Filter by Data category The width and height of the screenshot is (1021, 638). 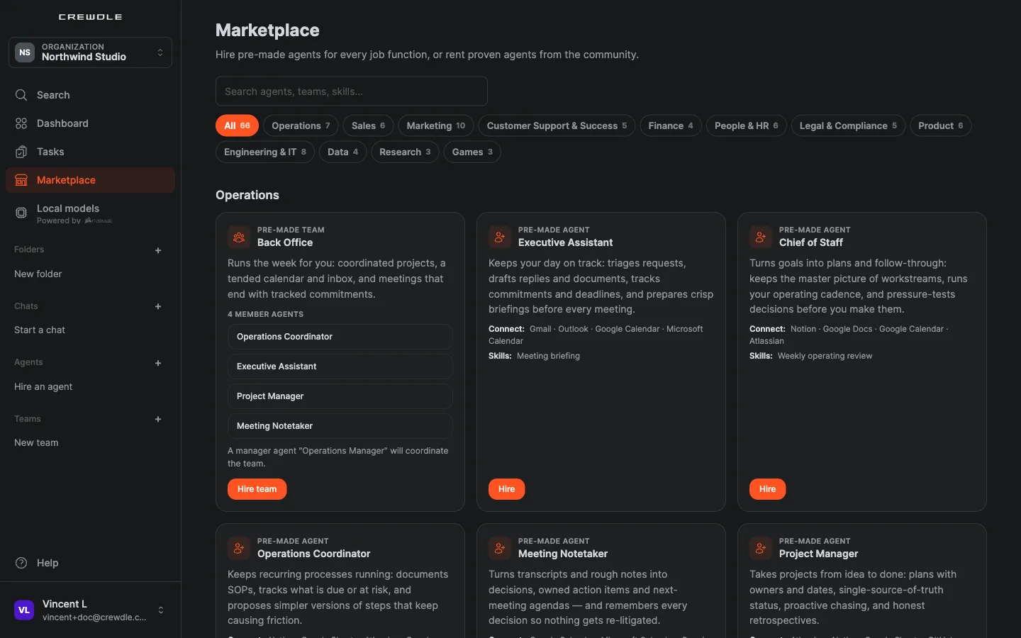click(x=343, y=152)
